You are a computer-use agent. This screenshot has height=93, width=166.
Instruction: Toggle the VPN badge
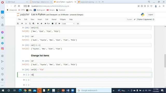point(25,6)
